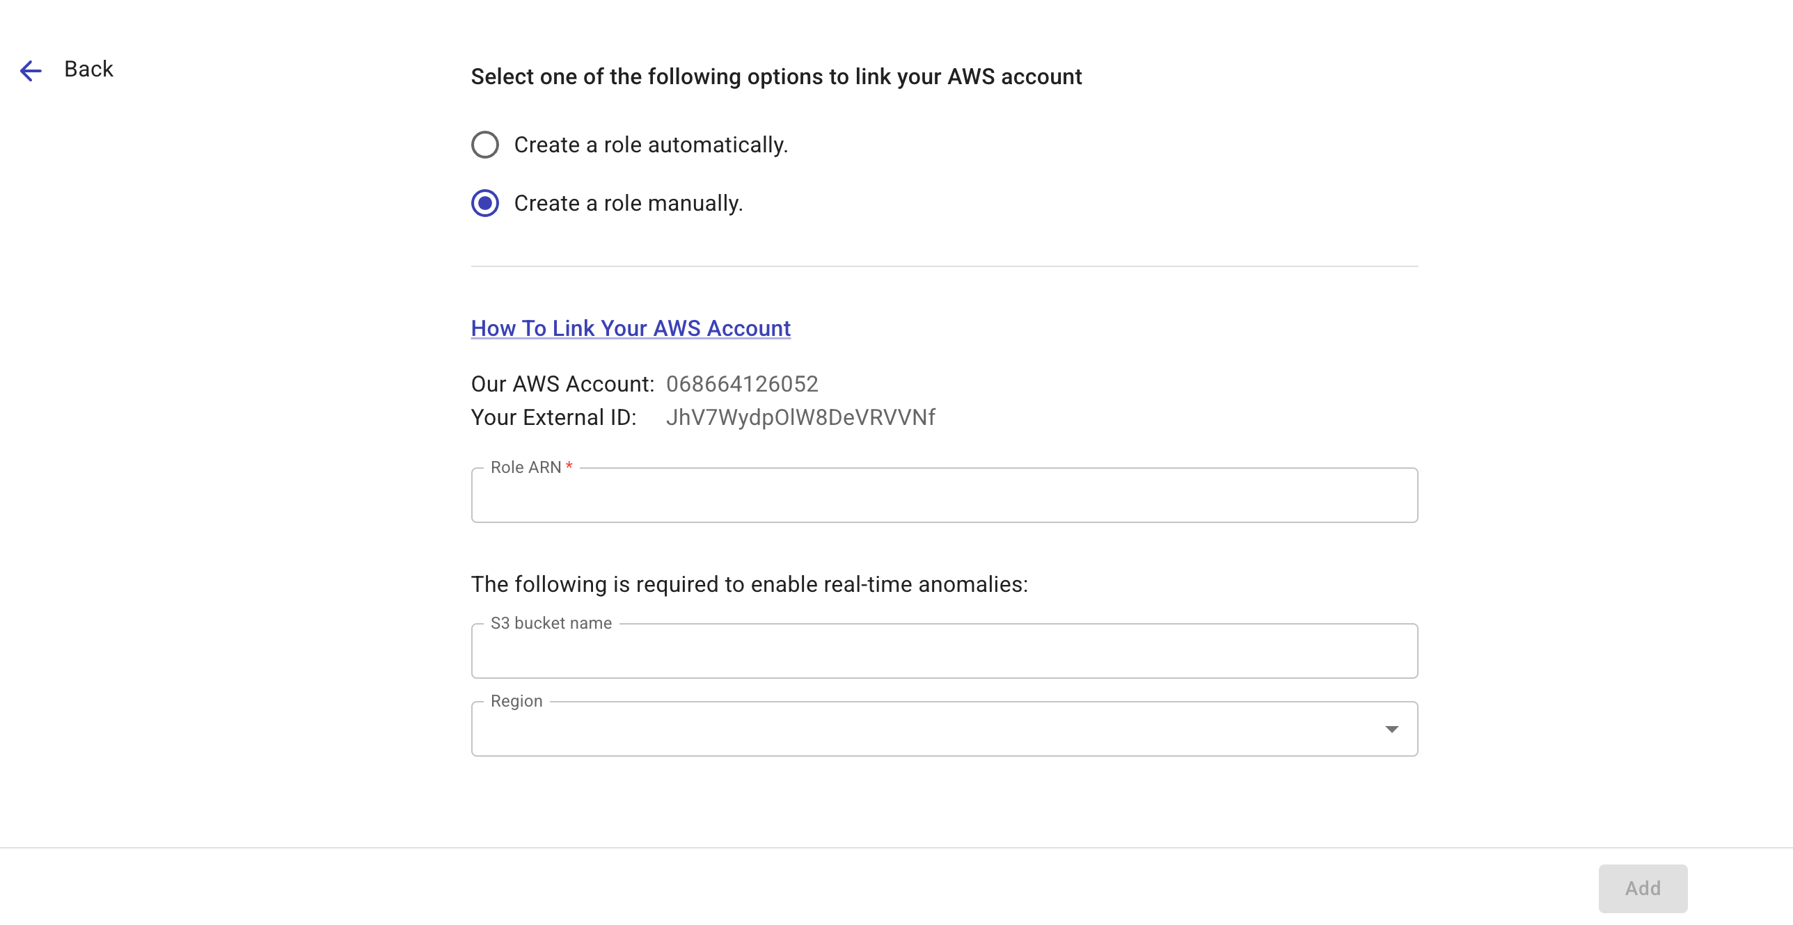
Task: Click the Region field label
Action: coord(516,700)
